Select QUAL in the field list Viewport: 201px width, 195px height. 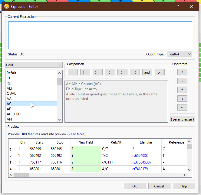point(31,94)
